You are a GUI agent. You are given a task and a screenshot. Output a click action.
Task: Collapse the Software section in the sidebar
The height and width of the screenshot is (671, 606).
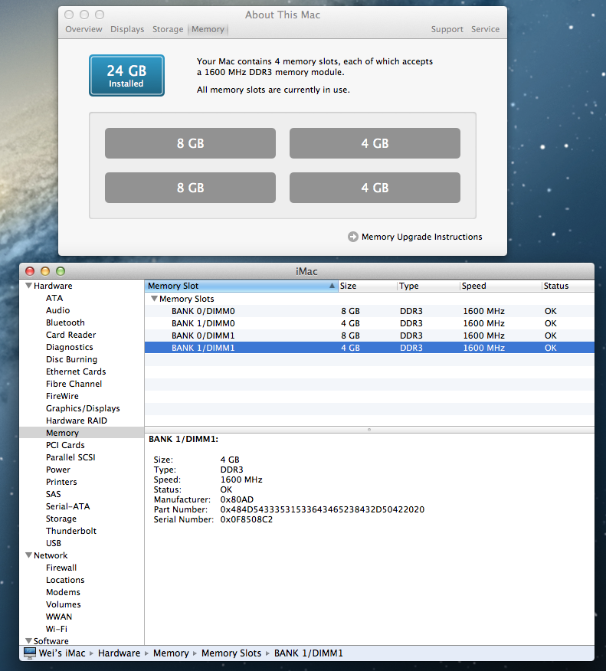coord(28,640)
